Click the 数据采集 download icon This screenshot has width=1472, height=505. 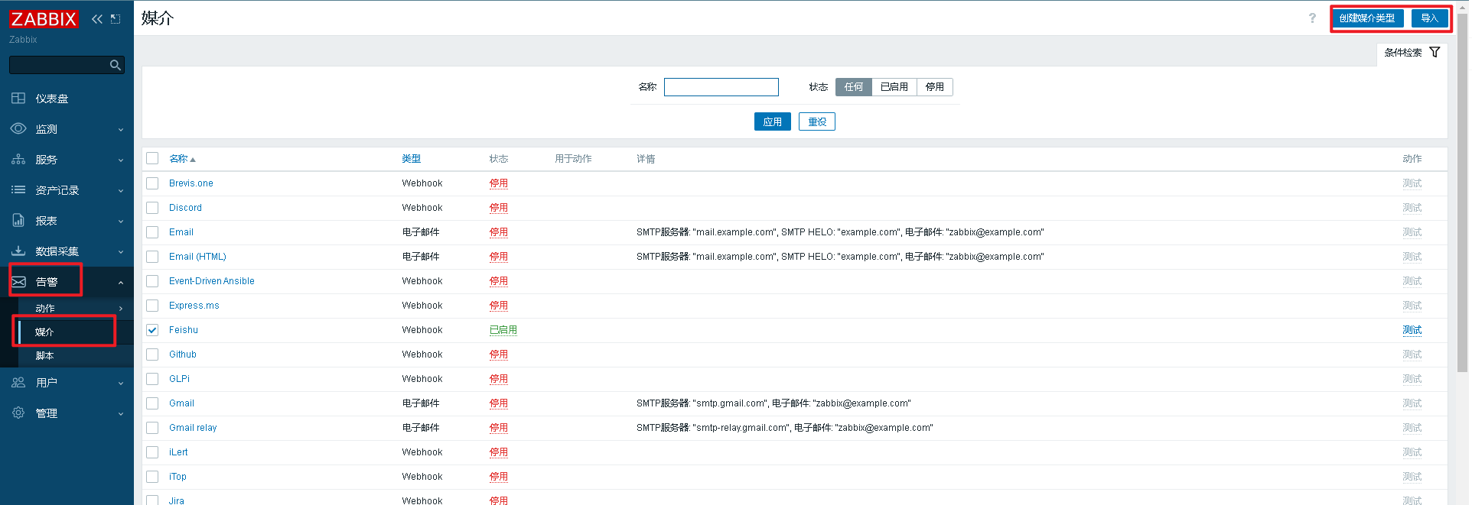coord(18,251)
